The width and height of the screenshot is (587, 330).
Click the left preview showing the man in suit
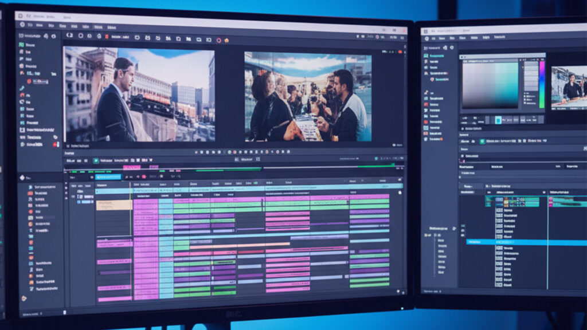point(139,95)
